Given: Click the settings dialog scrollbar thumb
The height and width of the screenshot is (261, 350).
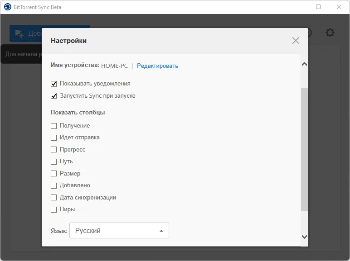Looking at the screenshot, I should [304, 149].
